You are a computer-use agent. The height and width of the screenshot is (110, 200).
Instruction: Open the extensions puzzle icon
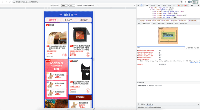(x=186, y=2)
